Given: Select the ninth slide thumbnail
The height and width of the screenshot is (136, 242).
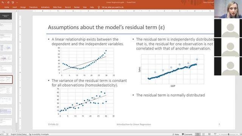Looking at the screenshot, I should point(6,101).
